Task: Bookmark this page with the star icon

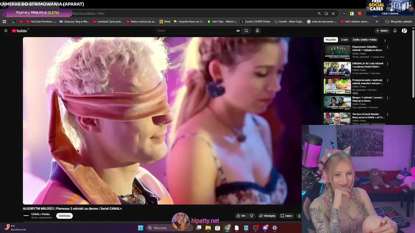Action: pos(333,14)
